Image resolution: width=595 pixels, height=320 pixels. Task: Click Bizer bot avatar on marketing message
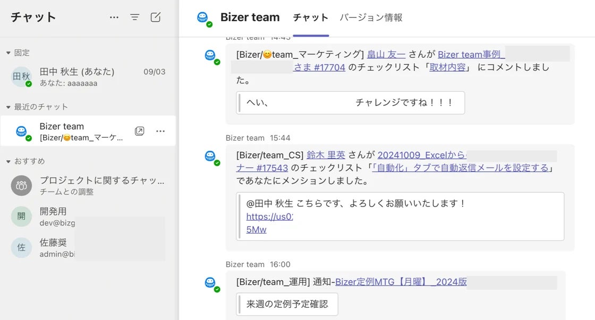pyautogui.click(x=211, y=56)
